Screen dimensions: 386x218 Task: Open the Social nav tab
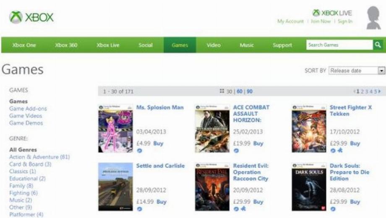coord(146,45)
